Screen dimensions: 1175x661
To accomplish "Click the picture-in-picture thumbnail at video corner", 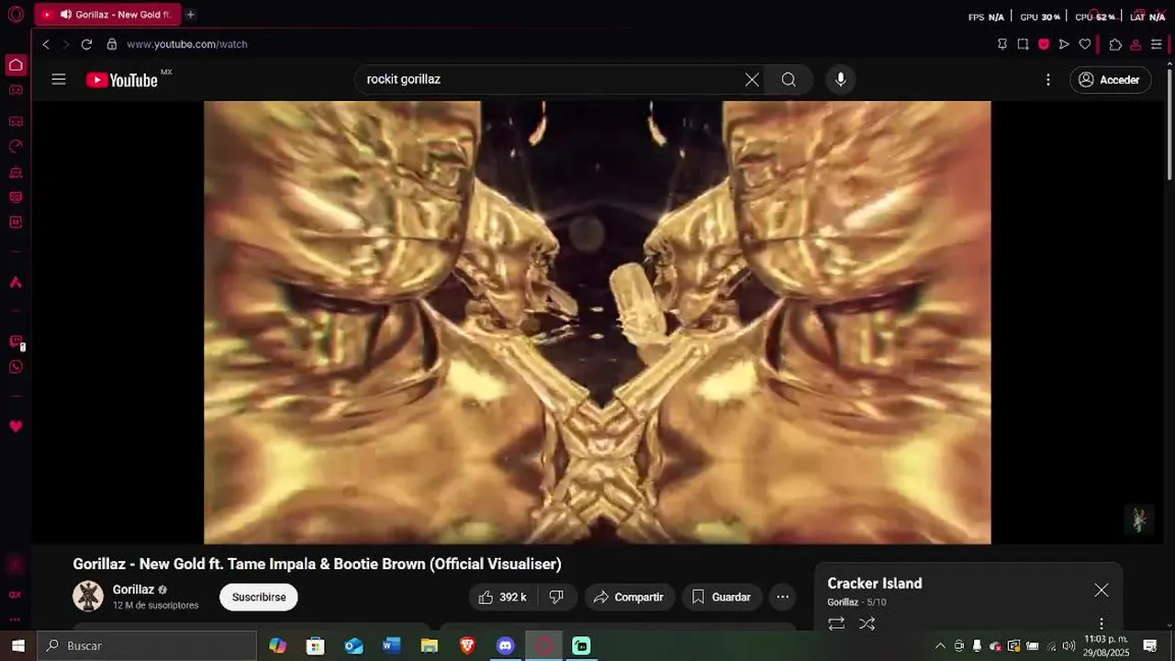I will coord(1139,520).
